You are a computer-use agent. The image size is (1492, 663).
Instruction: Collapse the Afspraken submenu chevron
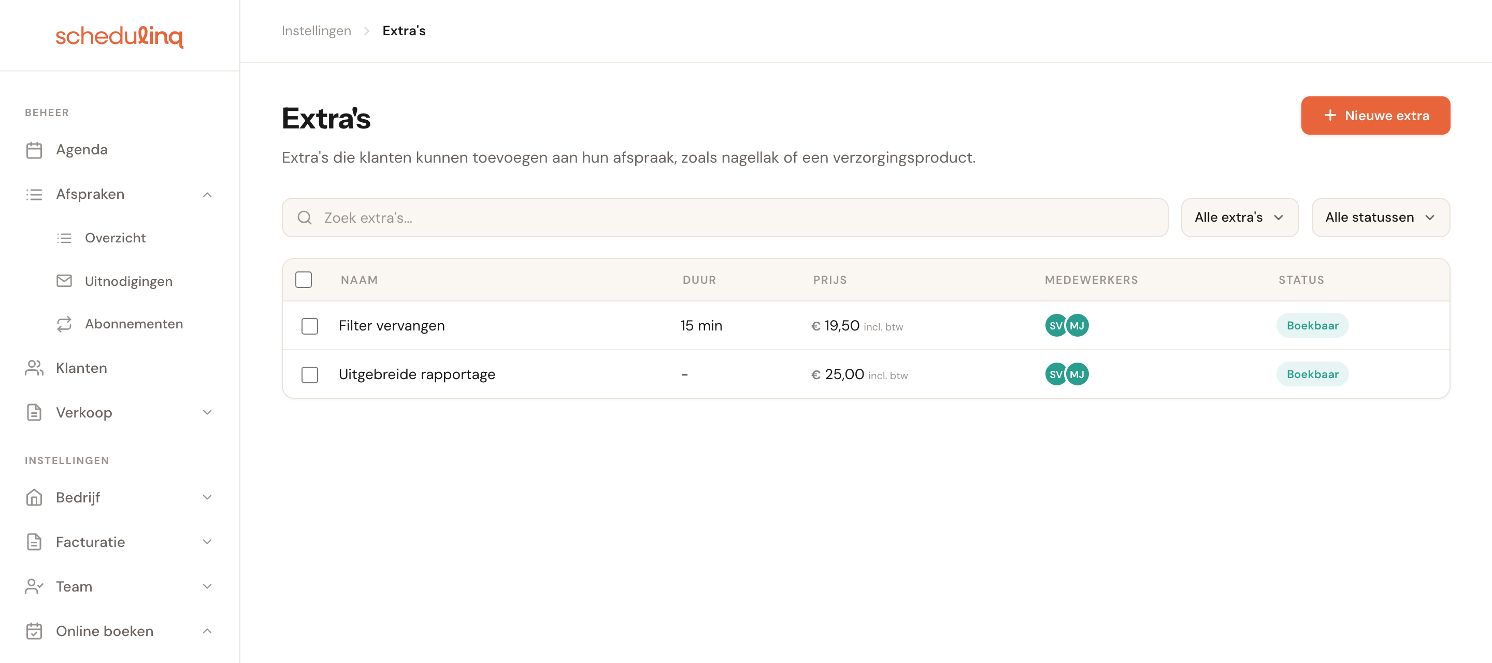click(x=207, y=195)
